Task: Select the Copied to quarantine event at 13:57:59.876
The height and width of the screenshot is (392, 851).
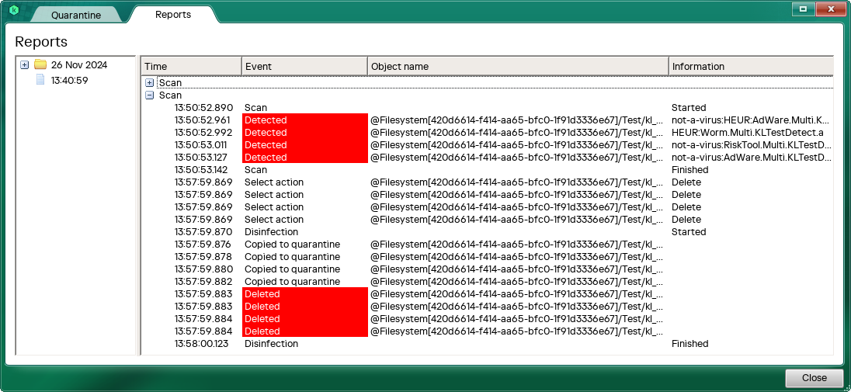Action: [x=292, y=245]
